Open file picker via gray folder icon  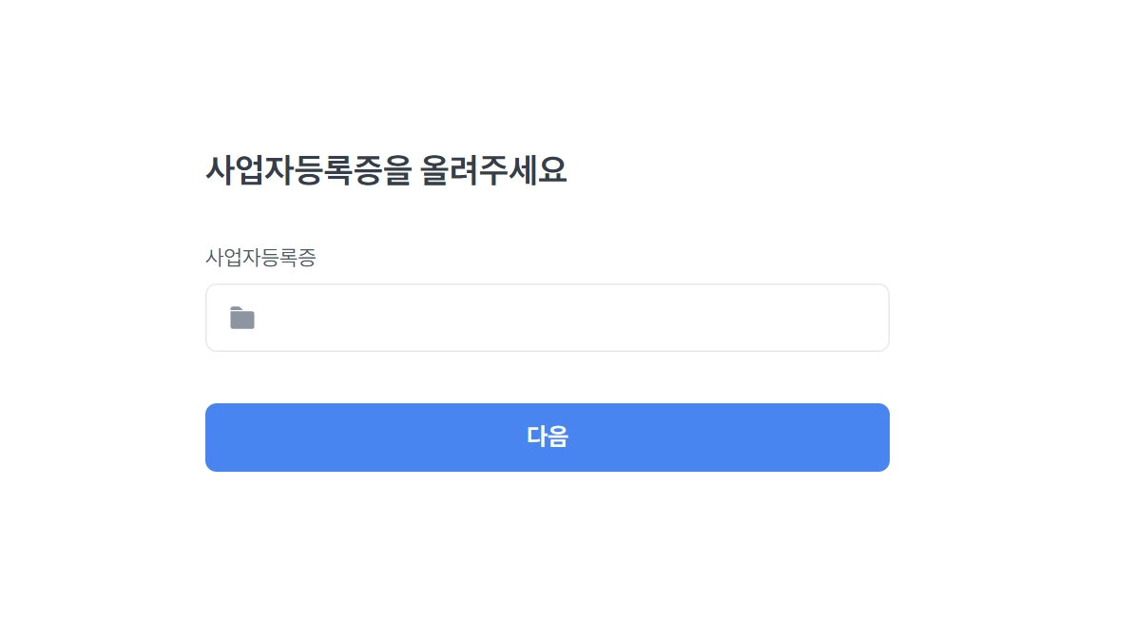[242, 318]
